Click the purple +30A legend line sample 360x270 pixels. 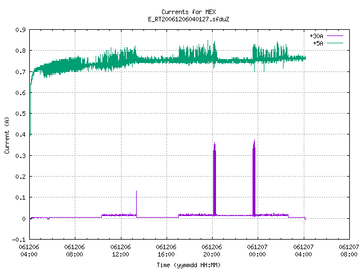coord(335,36)
